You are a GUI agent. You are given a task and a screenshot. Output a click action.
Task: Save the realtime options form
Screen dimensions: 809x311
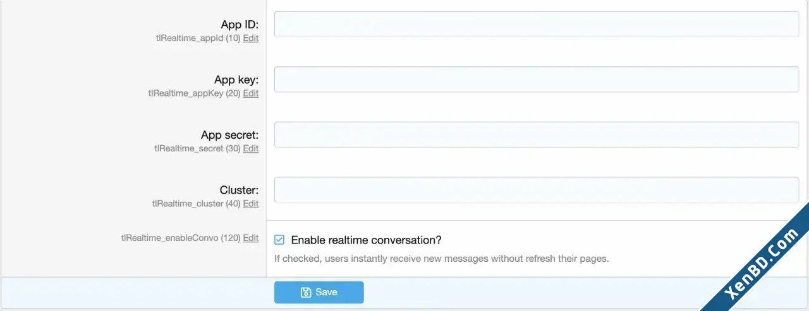point(319,292)
